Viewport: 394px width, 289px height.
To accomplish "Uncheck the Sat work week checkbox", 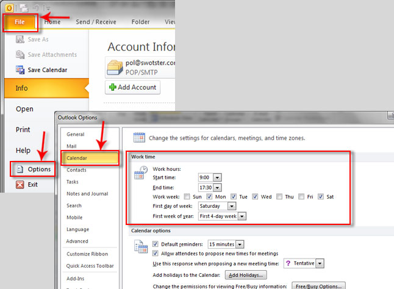I will pos(321,196).
